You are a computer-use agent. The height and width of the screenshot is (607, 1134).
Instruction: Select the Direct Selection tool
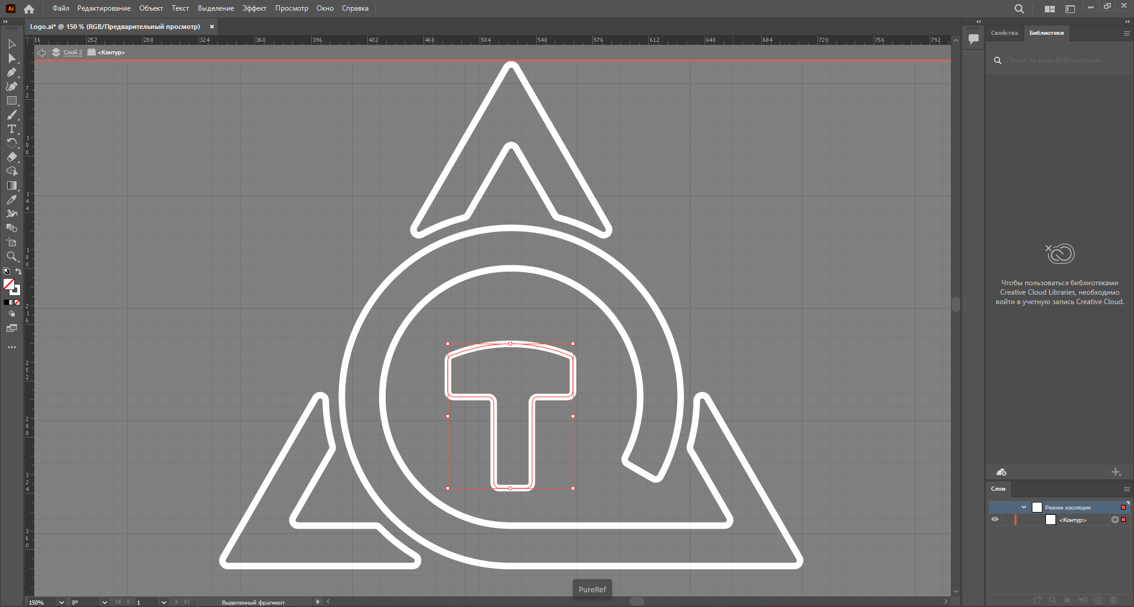tap(12, 58)
